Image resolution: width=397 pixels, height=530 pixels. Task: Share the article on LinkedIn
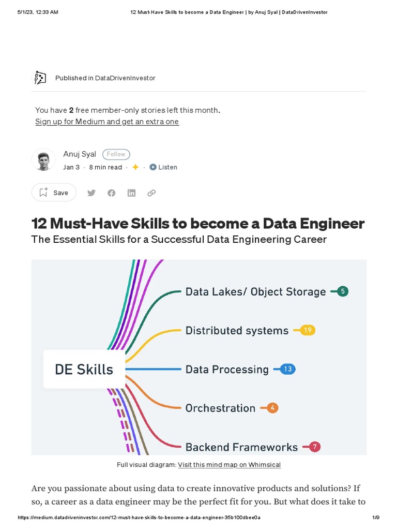click(131, 193)
